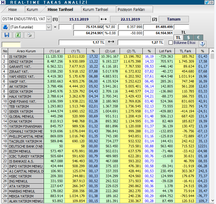Sort by (1) TL column header
Screen dimensions: 216x204
[x=76, y=51]
